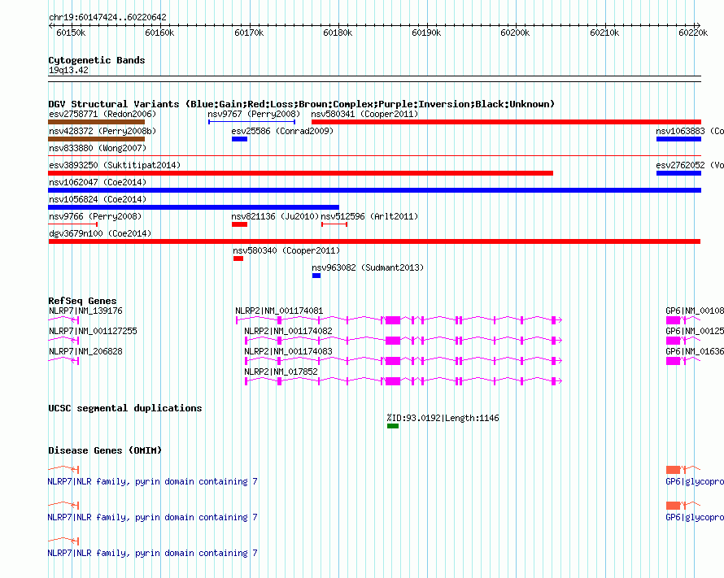Select the 19q13.42 band label
The height and width of the screenshot is (578, 724).
pyautogui.click(x=68, y=70)
